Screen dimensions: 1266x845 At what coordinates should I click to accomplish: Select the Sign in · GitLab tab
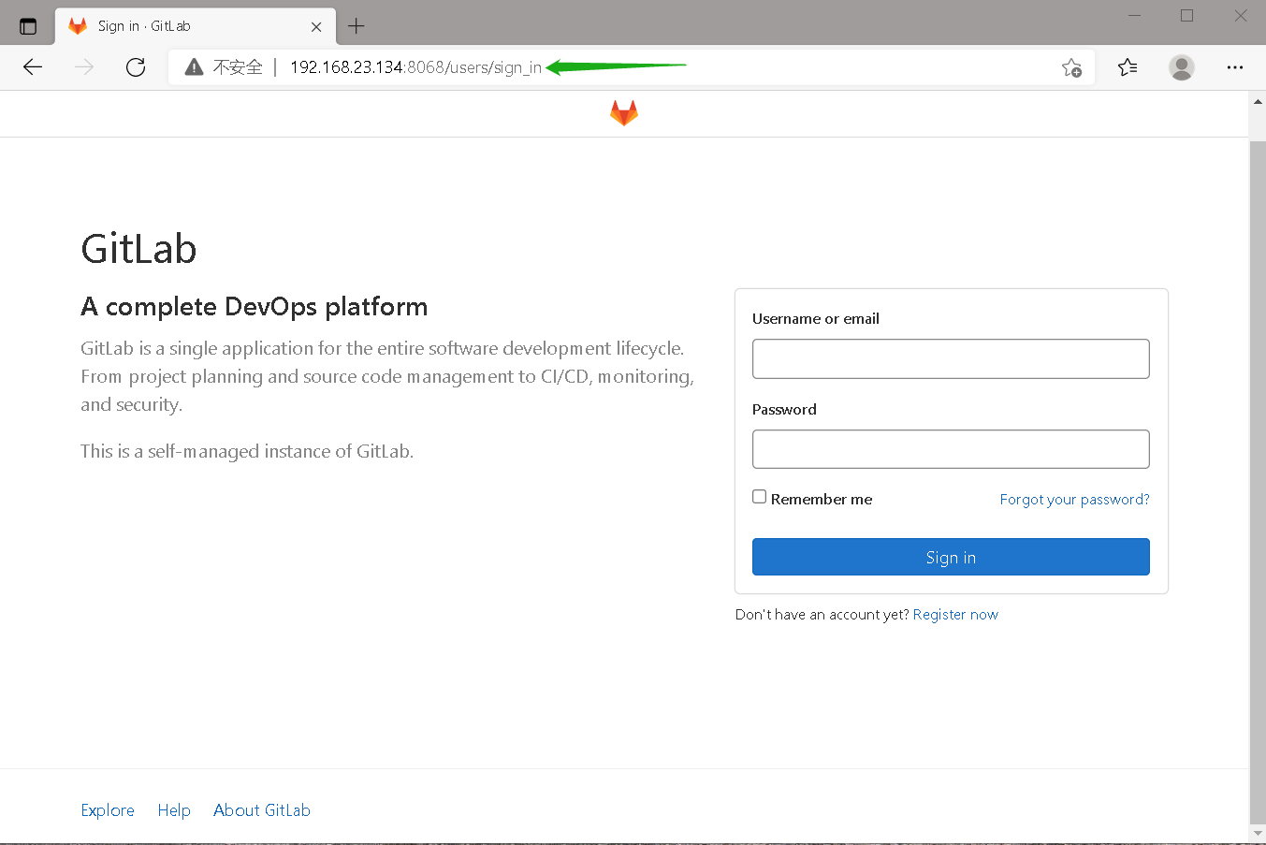(x=196, y=26)
